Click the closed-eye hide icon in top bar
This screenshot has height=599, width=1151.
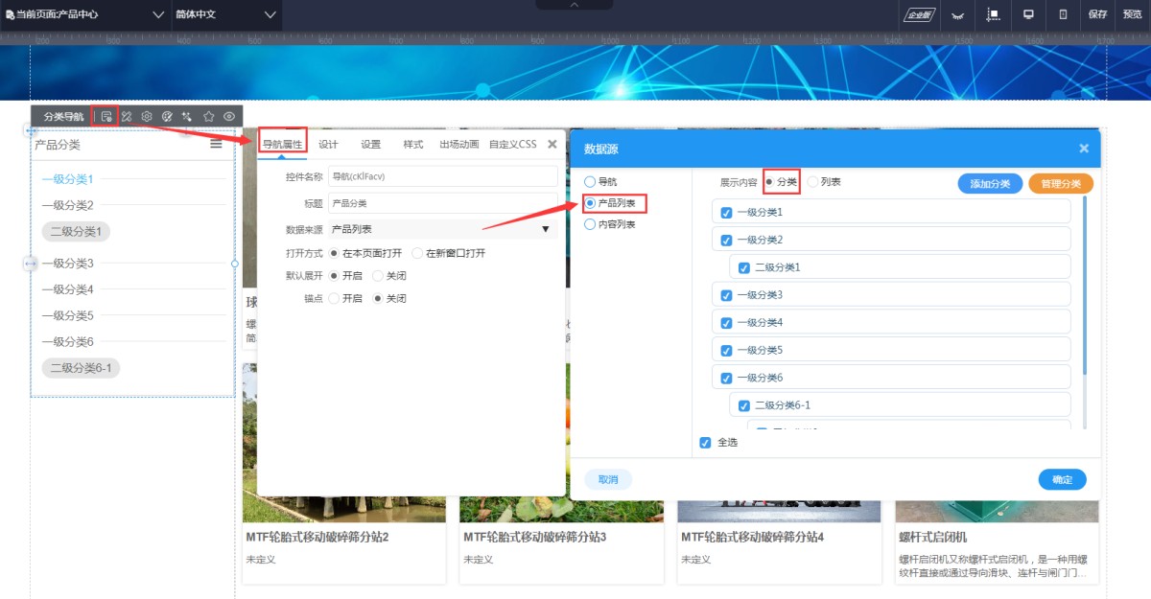[956, 14]
